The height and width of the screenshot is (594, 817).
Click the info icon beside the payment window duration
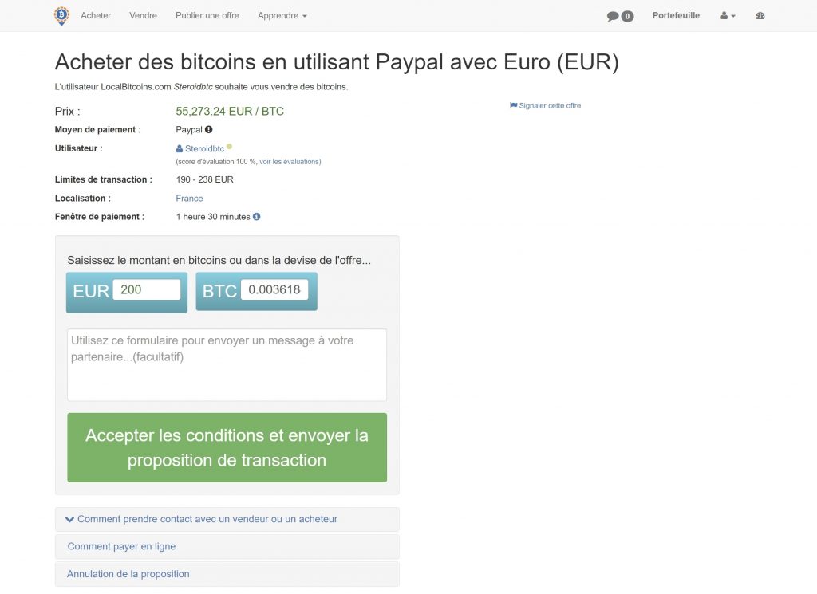tap(255, 216)
